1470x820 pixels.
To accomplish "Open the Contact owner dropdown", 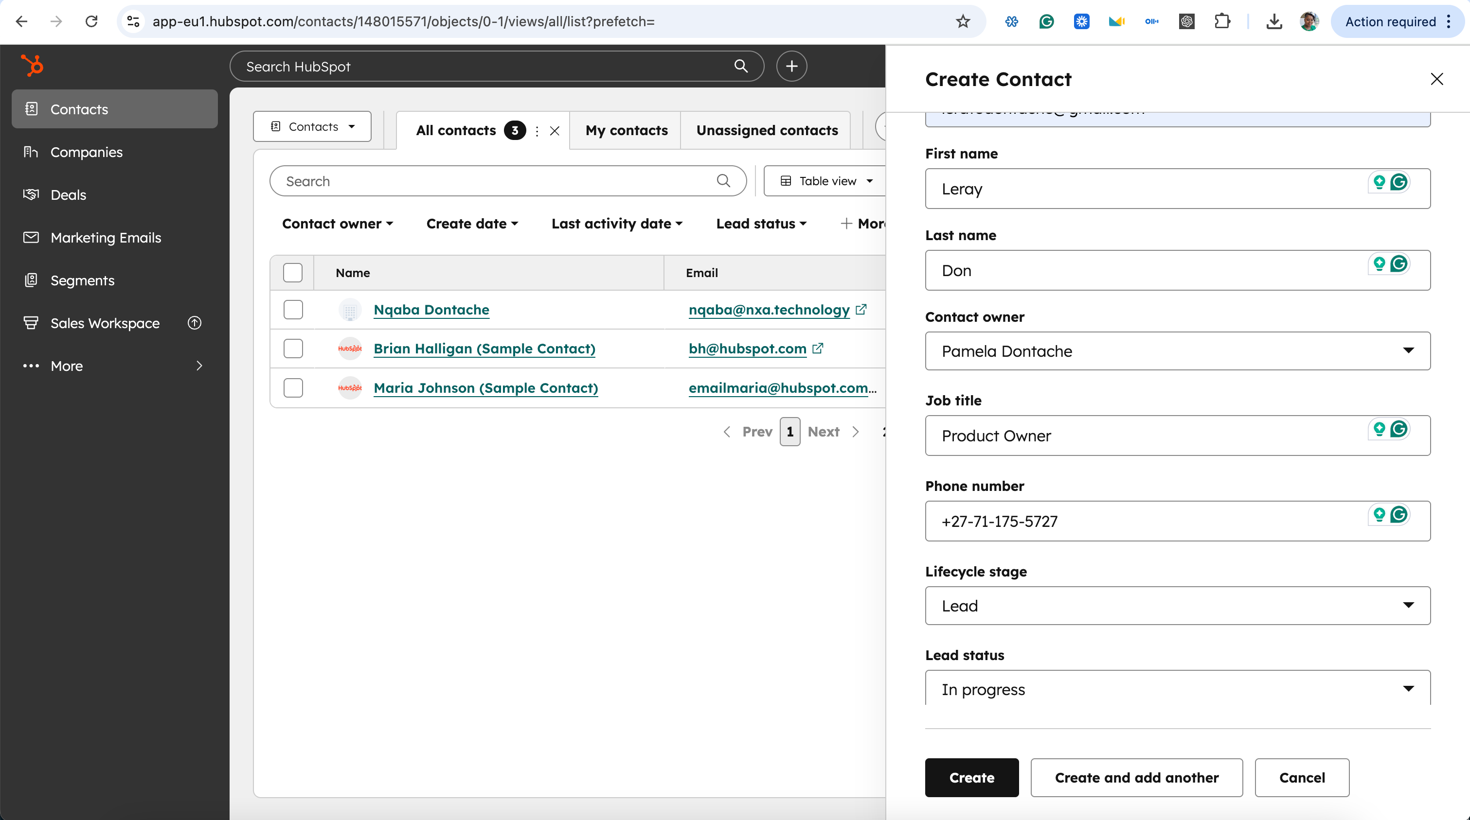I will pos(1177,350).
